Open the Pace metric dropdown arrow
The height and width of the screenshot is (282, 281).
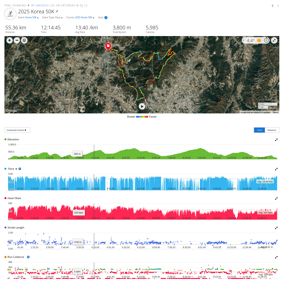tap(16, 169)
